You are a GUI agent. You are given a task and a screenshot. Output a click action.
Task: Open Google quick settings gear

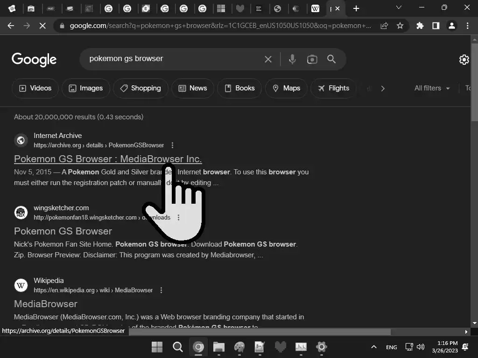[x=464, y=59]
